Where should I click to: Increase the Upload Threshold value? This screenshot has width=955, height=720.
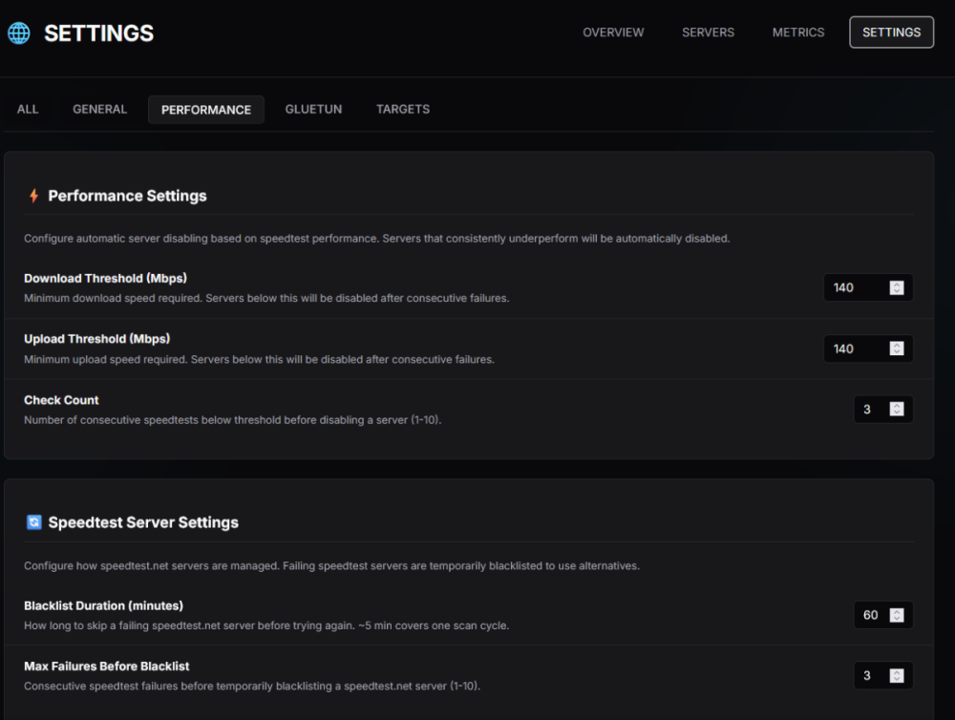[898, 344]
